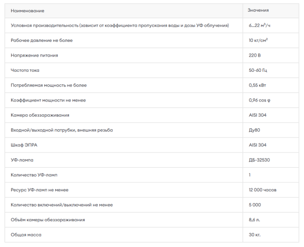Click the 12 000 часов value

262,190
